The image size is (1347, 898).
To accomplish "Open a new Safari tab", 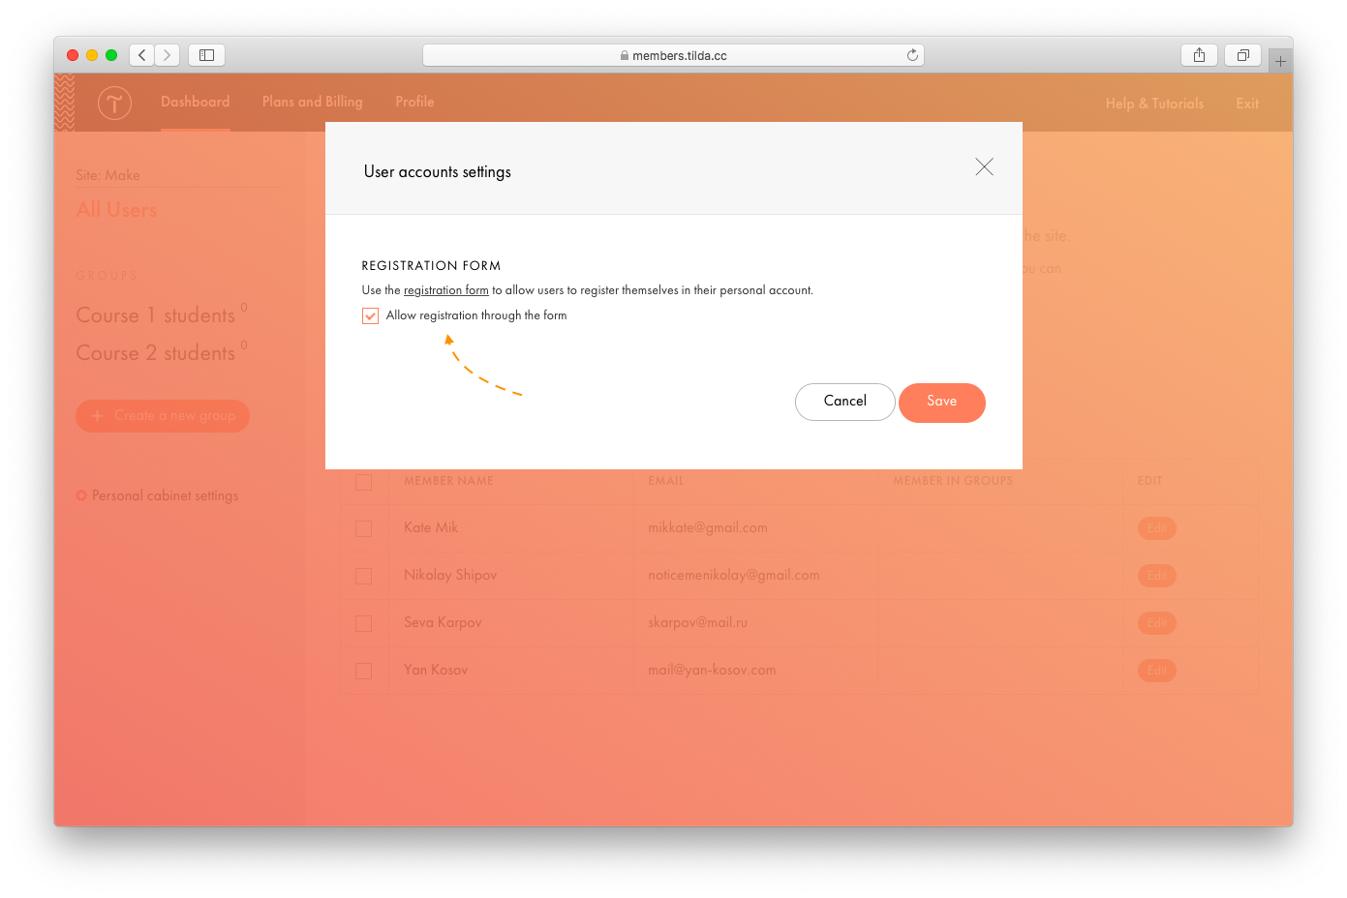I will (x=1280, y=61).
